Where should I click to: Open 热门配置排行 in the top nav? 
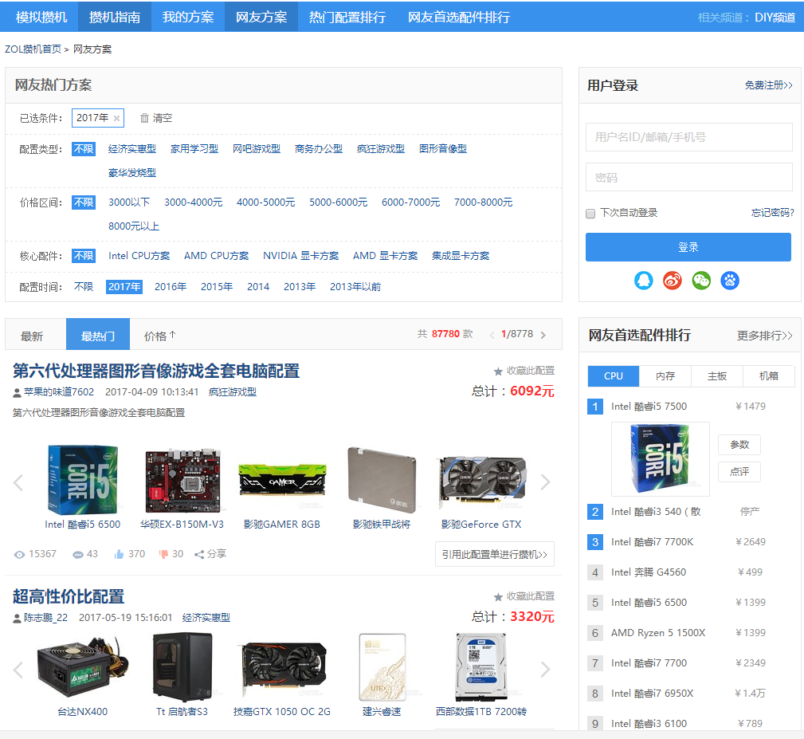347,17
